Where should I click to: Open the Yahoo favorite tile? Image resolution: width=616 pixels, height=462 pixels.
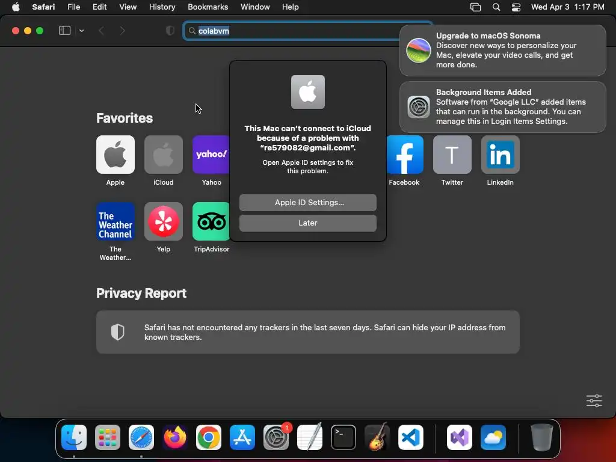211,155
